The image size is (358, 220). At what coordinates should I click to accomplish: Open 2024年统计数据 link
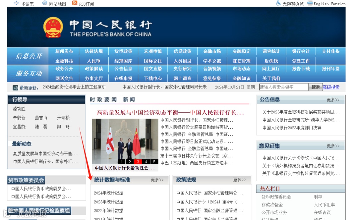[x=109, y=193]
